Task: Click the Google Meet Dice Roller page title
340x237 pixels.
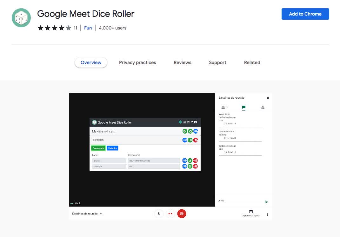Action: pyautogui.click(x=86, y=14)
